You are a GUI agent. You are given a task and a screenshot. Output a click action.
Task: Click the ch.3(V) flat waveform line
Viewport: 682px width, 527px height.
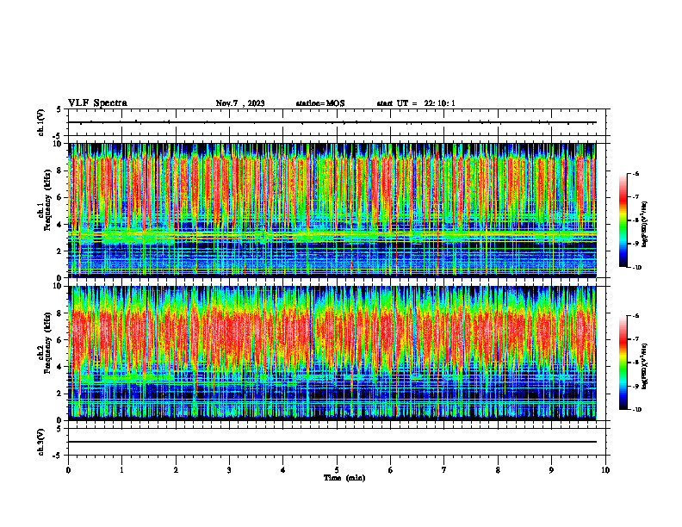(x=332, y=442)
